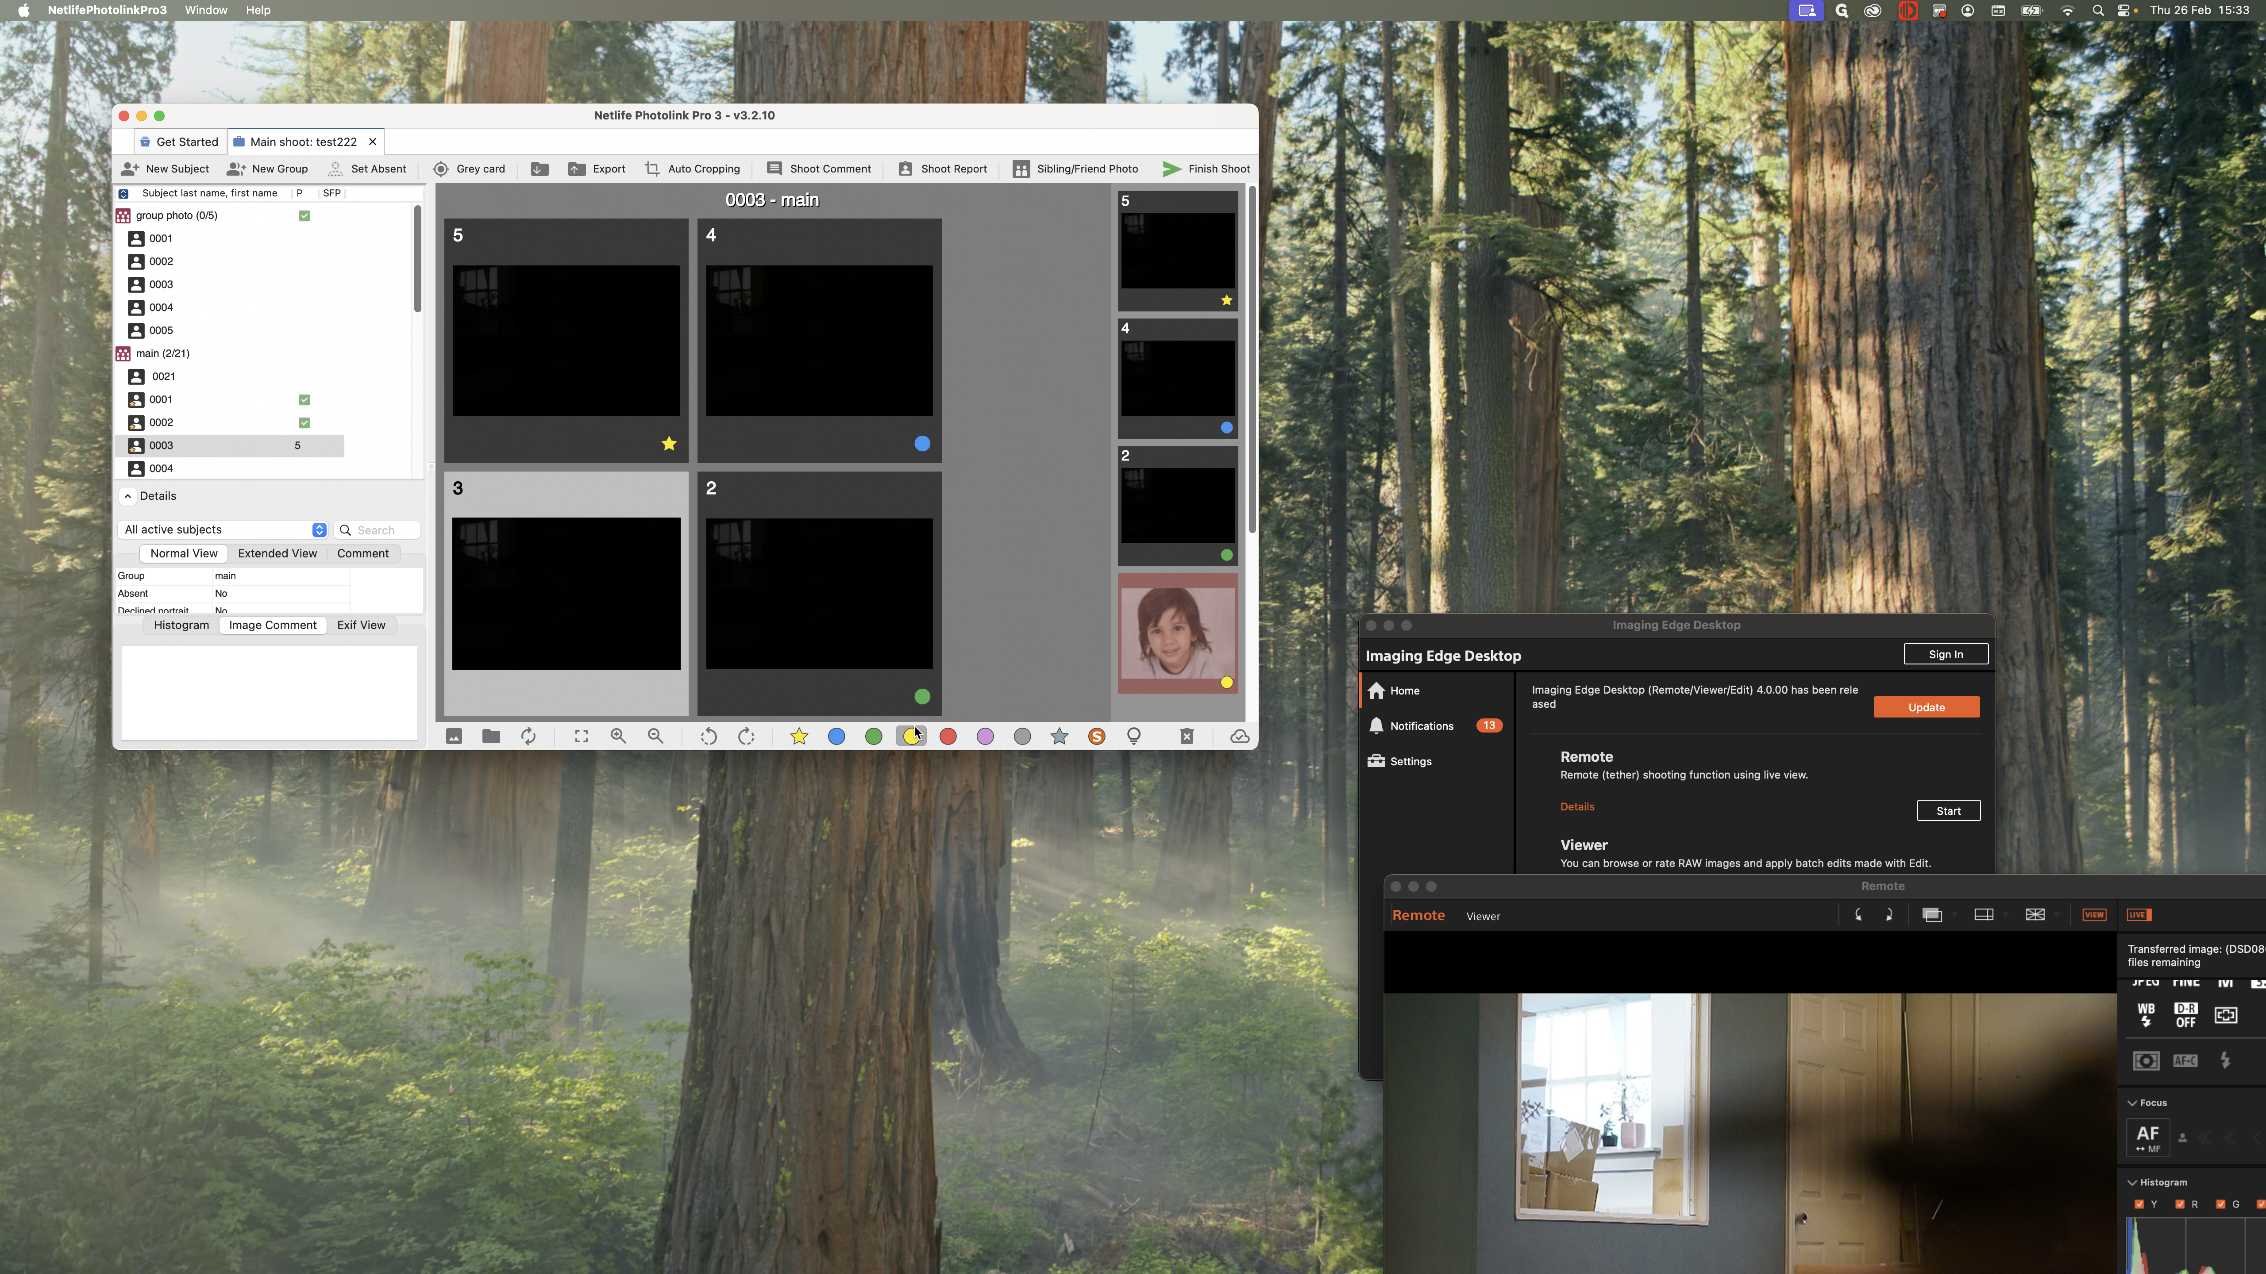Click the rotate left icon

click(708, 737)
